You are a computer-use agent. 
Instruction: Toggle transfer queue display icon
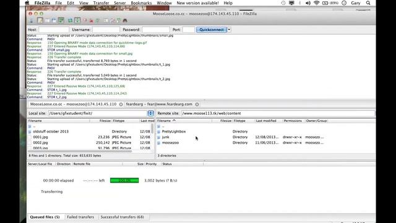coord(61,20)
